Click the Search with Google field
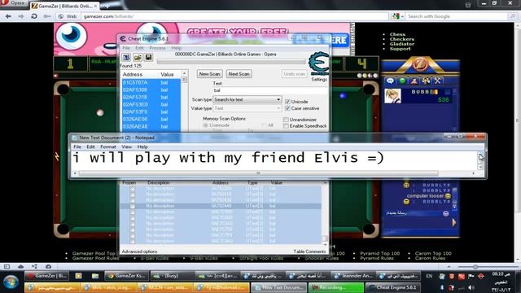The width and height of the screenshot is (521, 293). click(456, 16)
